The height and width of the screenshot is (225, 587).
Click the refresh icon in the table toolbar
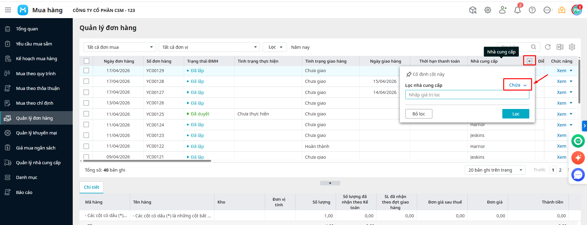point(547,47)
